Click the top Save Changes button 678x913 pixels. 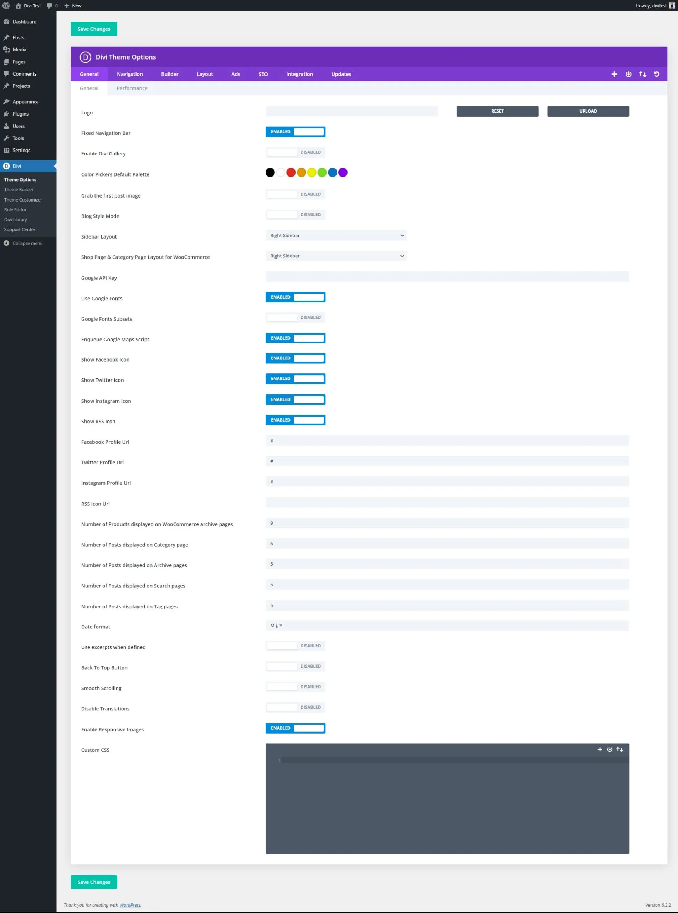[94, 29]
